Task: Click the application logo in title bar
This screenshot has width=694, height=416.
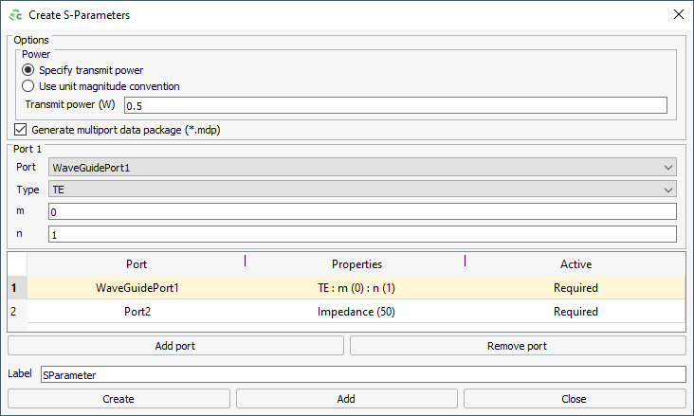Action: click(15, 15)
